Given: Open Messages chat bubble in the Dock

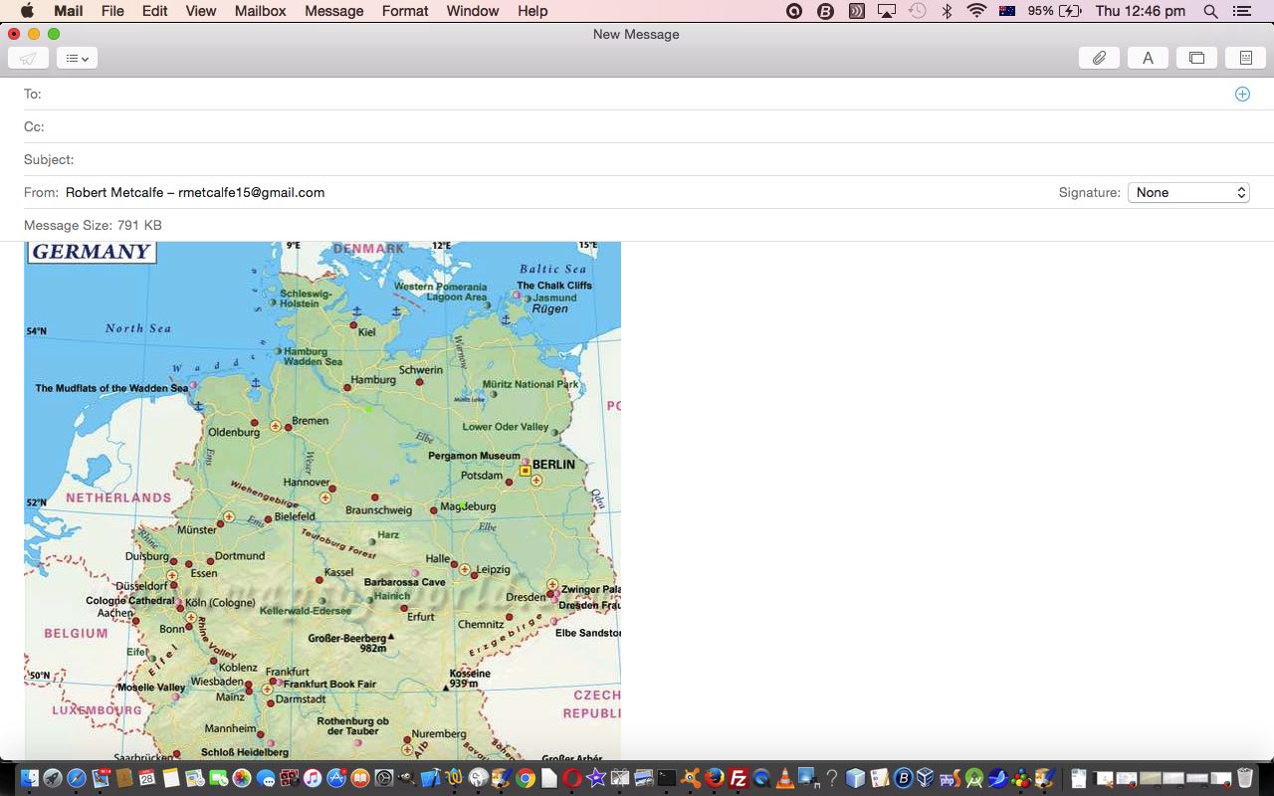Looking at the screenshot, I should [266, 778].
